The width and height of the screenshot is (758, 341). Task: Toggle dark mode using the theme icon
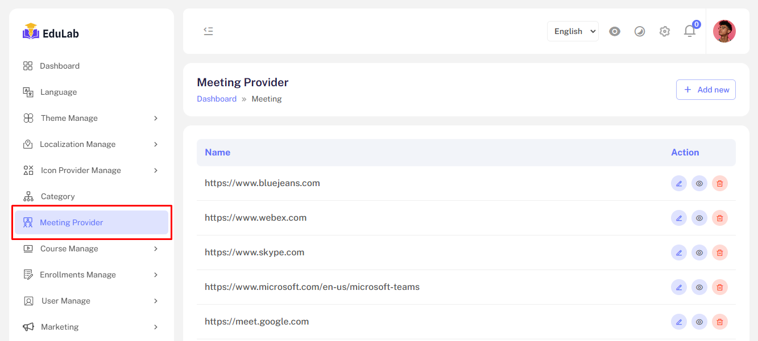[640, 31]
